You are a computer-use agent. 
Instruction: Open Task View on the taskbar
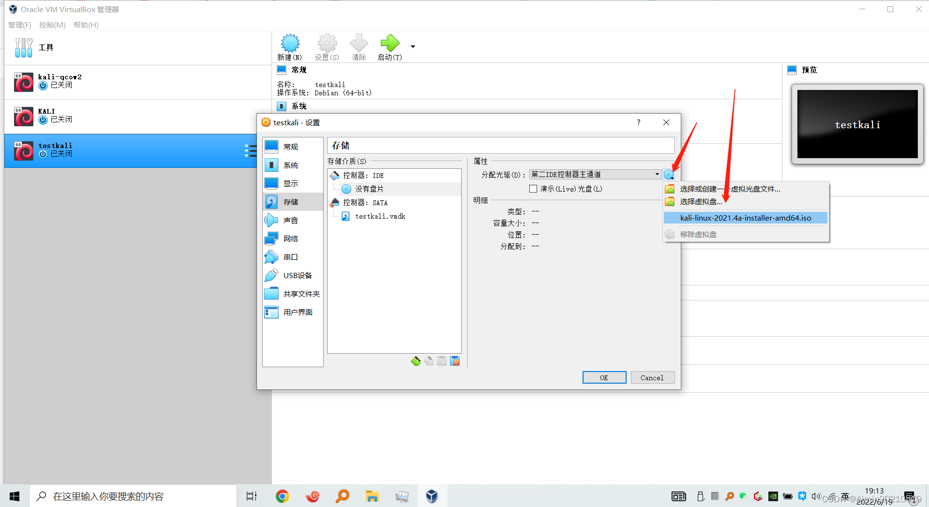tap(252, 496)
